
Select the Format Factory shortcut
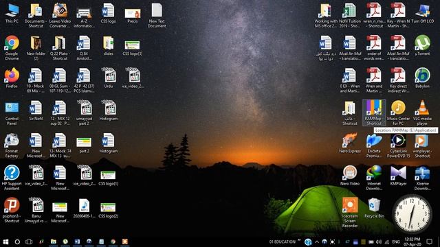12,145
